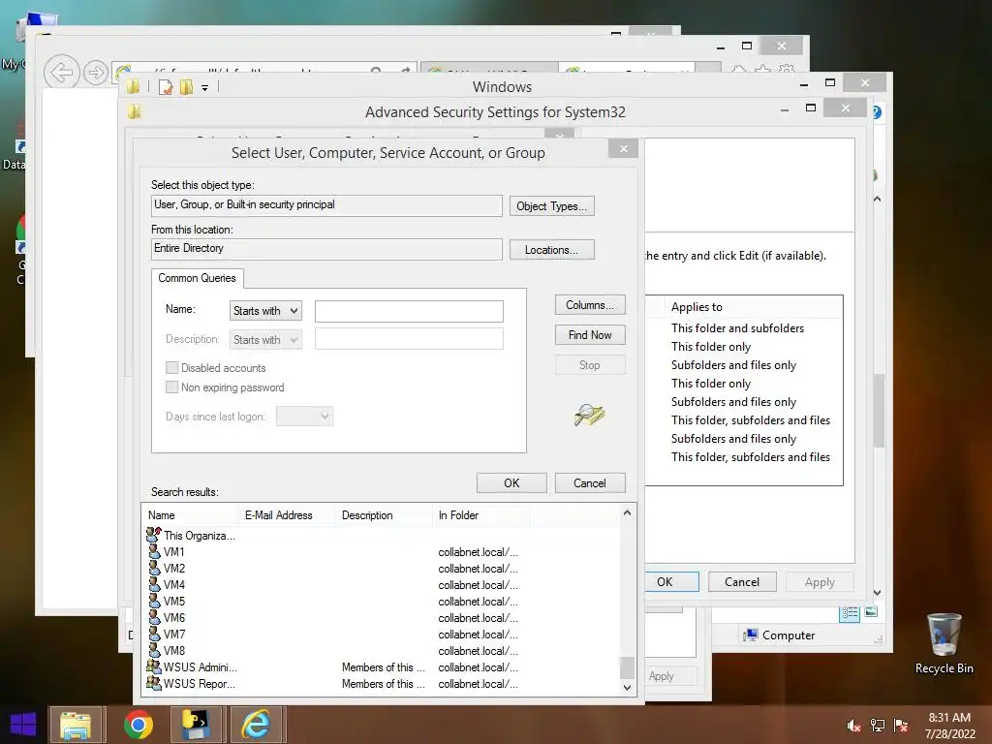
Task: Click the Columns button
Action: pos(590,305)
